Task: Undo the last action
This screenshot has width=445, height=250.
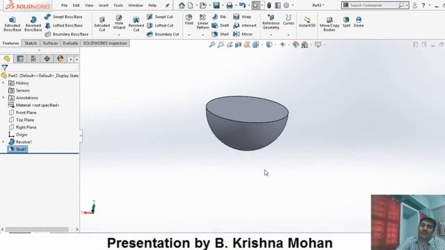Action: click(x=242, y=6)
